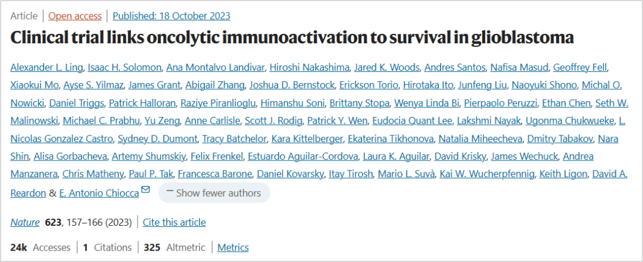Image resolution: width=643 pixels, height=262 pixels.
Task: Select Cite this article
Action: click(174, 222)
